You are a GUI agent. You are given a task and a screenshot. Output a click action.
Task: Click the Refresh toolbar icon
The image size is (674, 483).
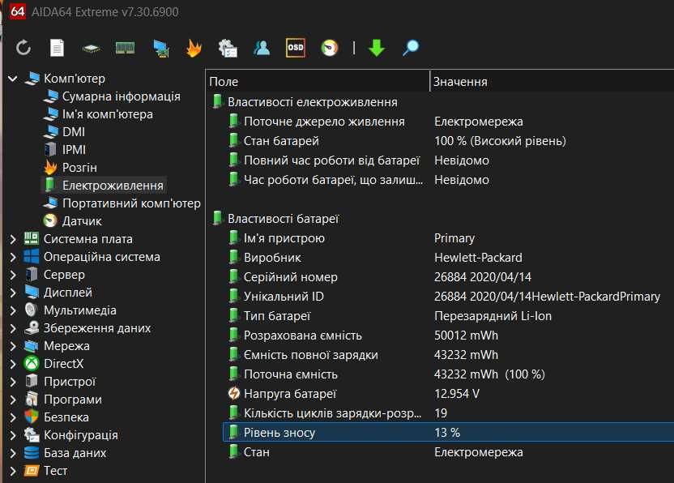click(x=23, y=48)
